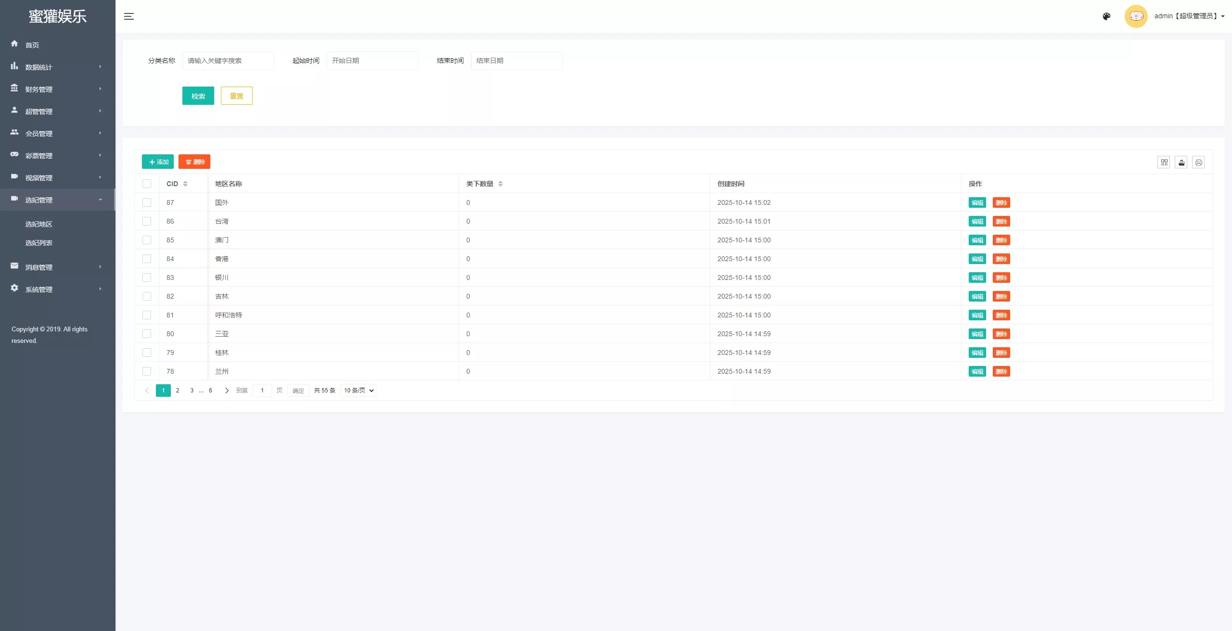
Task: Focus the 开始日期 date field
Action: [x=372, y=61]
